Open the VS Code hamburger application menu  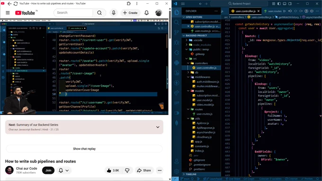point(183,4)
